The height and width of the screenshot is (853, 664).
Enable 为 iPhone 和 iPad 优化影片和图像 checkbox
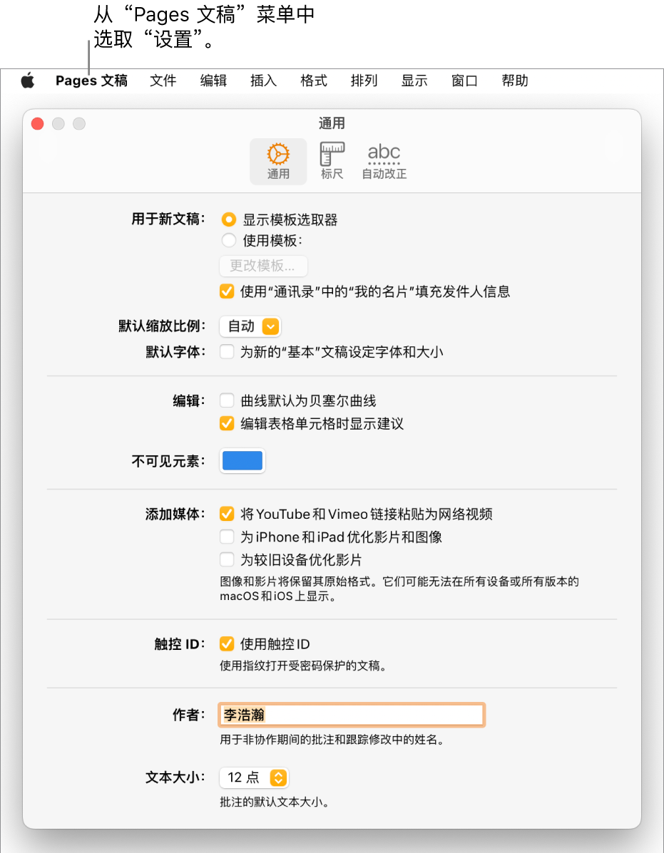[x=227, y=537]
